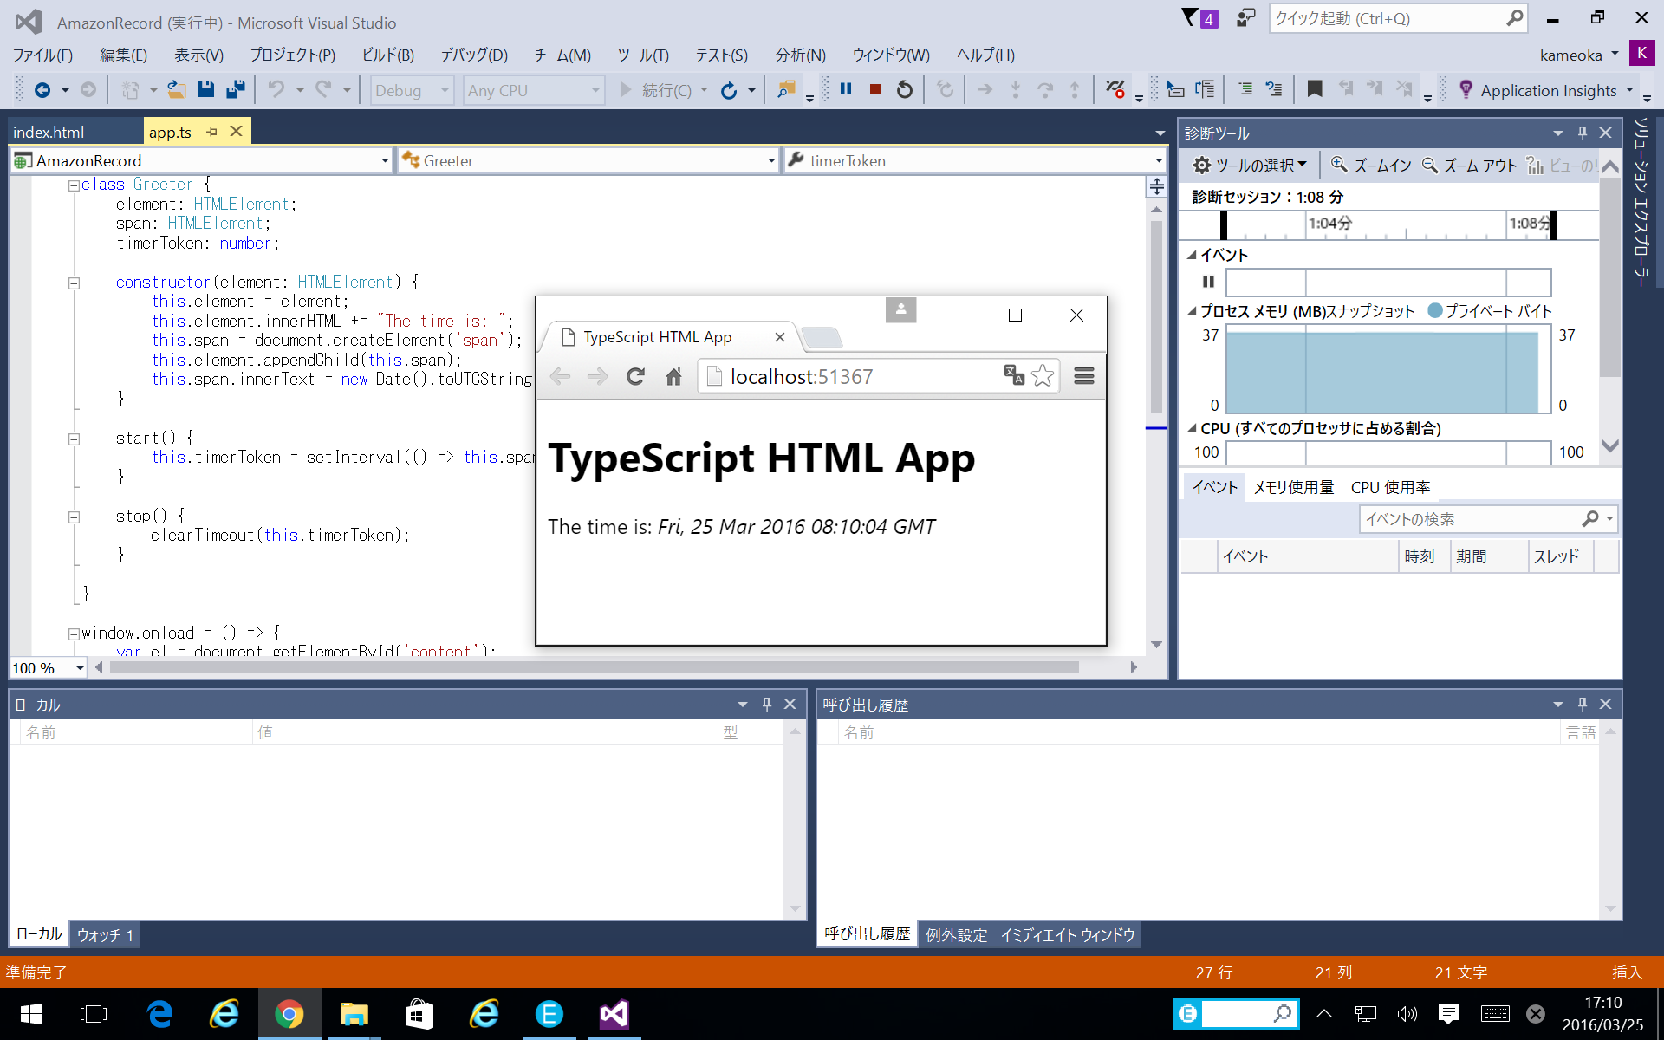The height and width of the screenshot is (1040, 1664).
Task: Open the デバッグ(D) menu
Action: pyautogui.click(x=473, y=55)
